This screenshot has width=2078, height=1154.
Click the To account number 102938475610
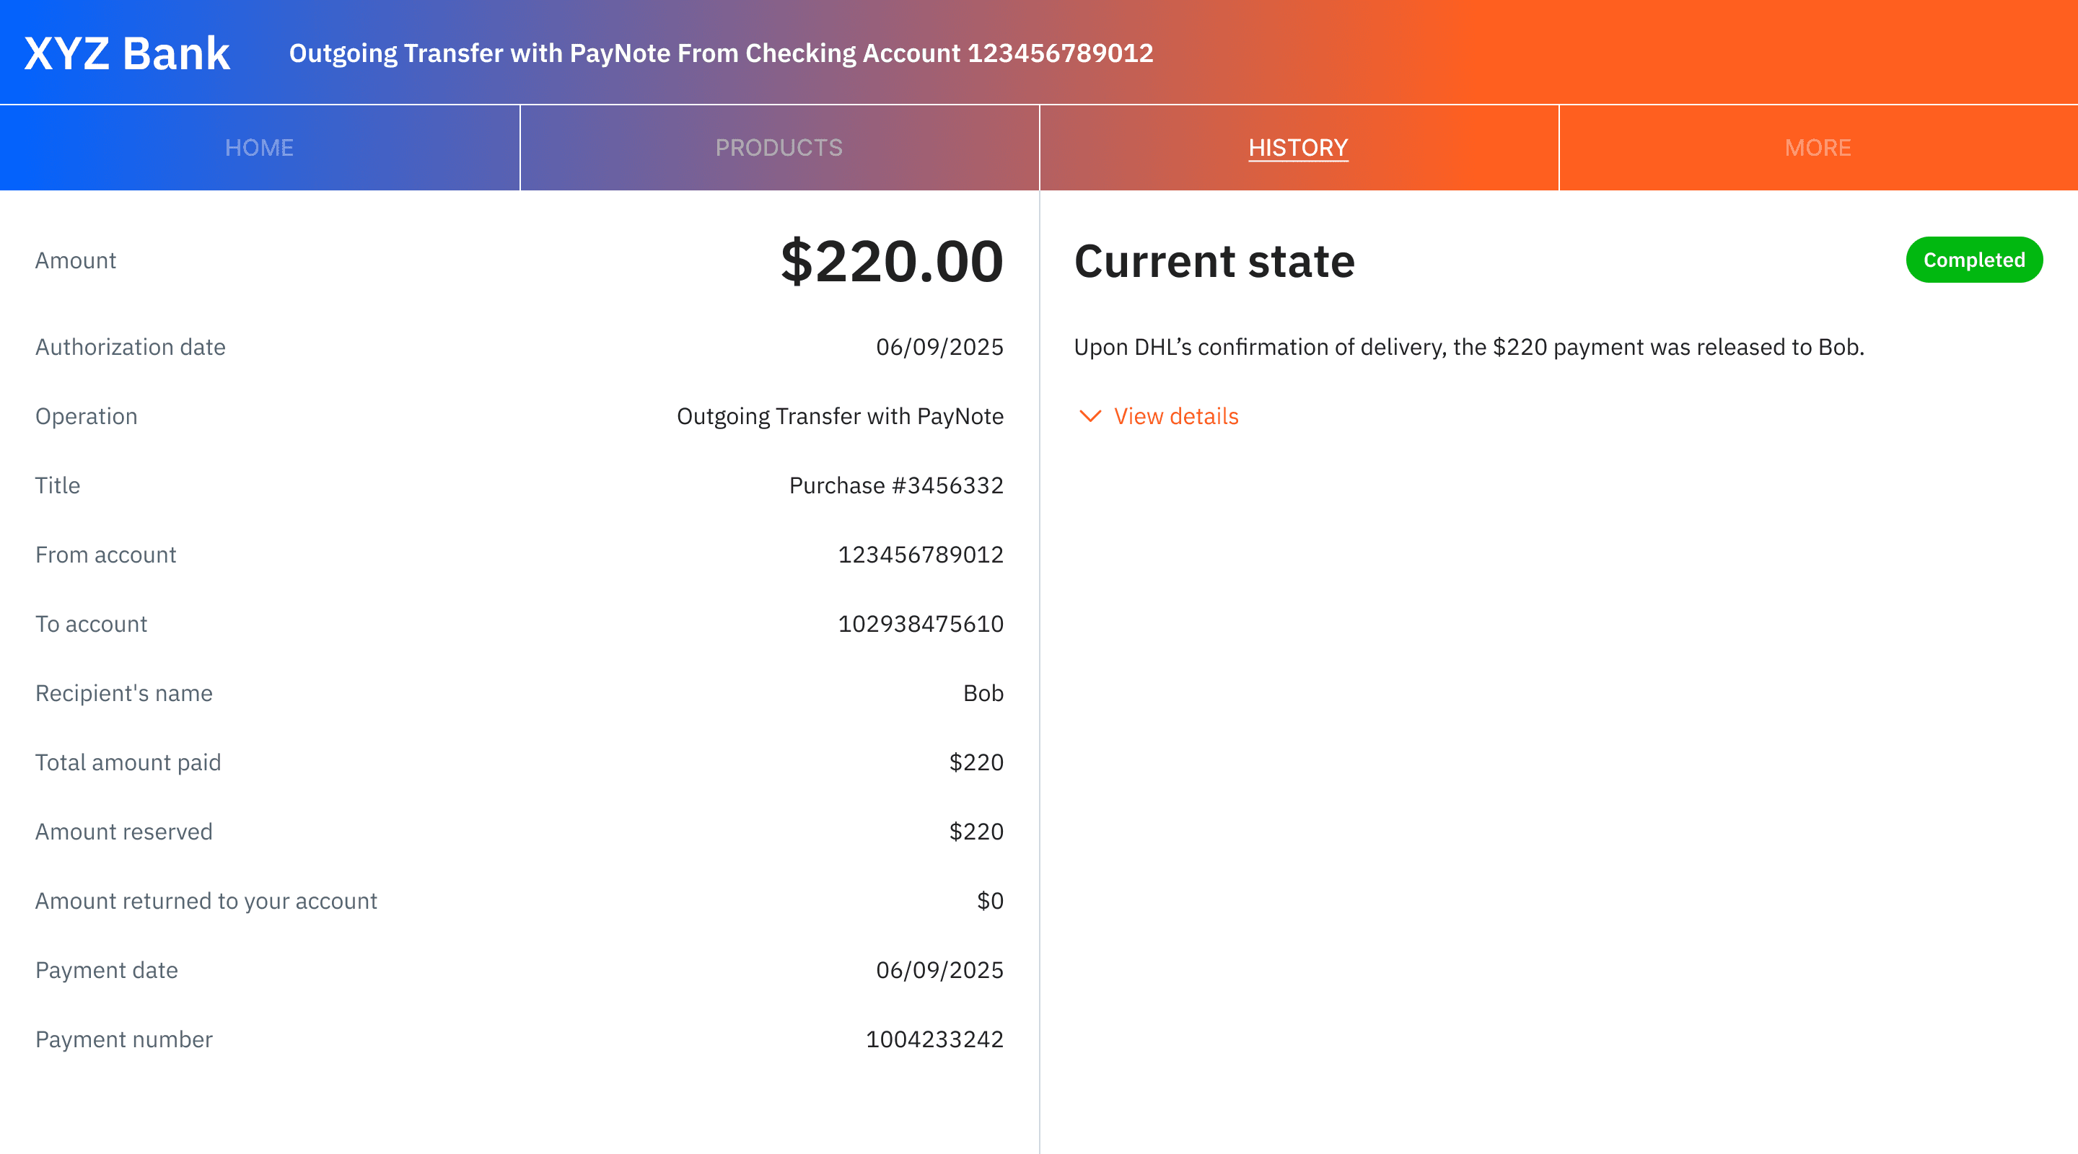click(x=920, y=623)
